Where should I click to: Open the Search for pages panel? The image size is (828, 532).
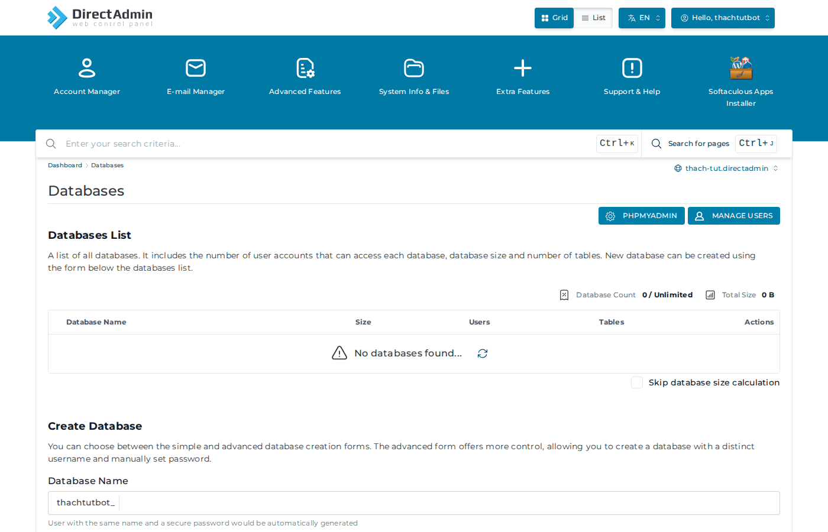click(698, 144)
